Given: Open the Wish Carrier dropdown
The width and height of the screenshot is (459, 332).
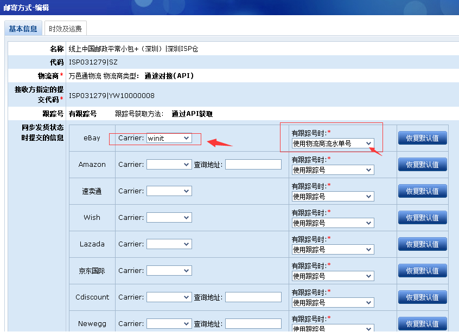Looking at the screenshot, I should pyautogui.click(x=169, y=218).
